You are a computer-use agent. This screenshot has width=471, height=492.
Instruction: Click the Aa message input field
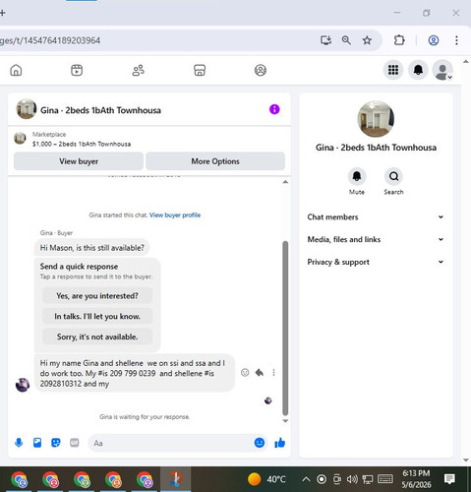pos(170,443)
